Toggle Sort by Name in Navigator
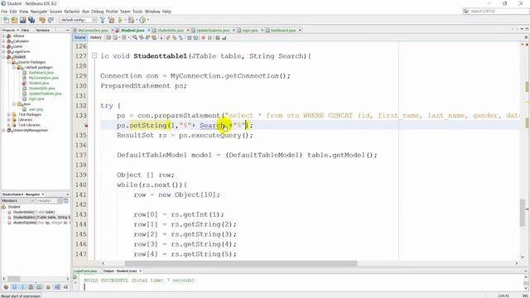The width and height of the screenshot is (530, 298). [57, 287]
